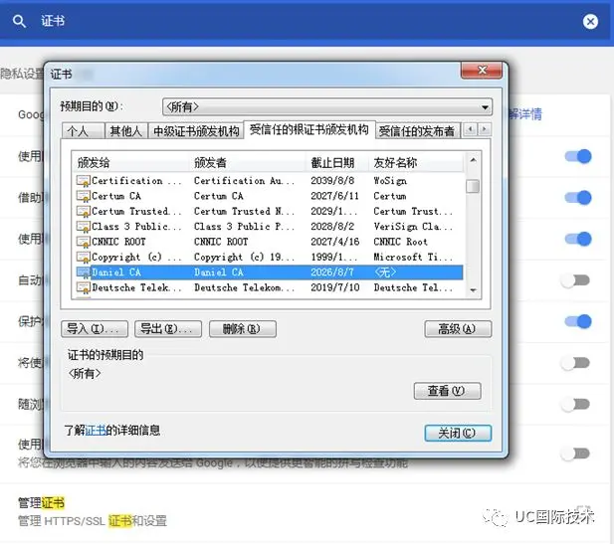Toggle the second enabled switch in settings page

click(578, 198)
